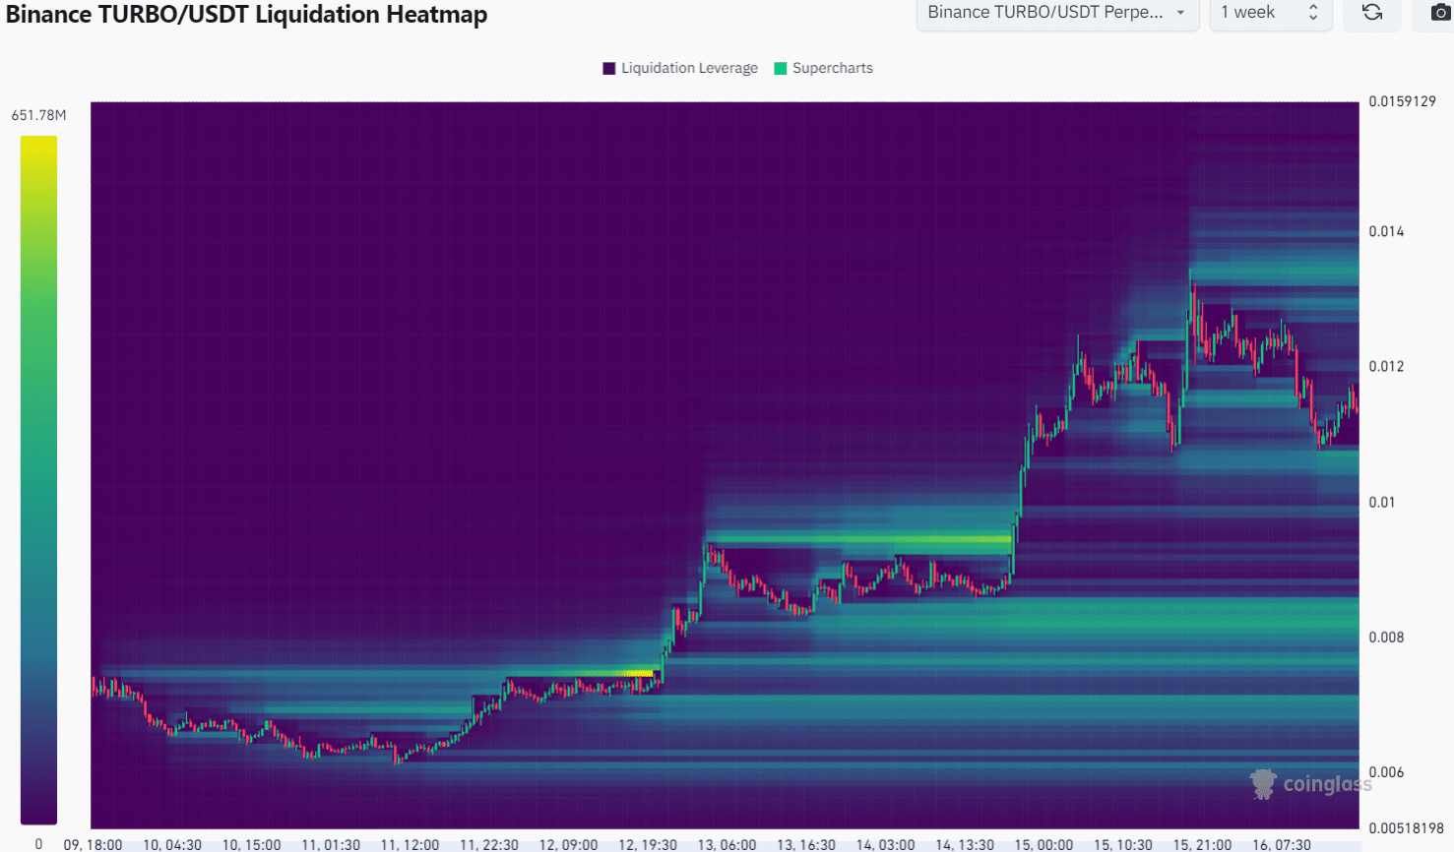Toggle the Supercharts legend entry
The width and height of the screenshot is (1454, 852).
824,68
